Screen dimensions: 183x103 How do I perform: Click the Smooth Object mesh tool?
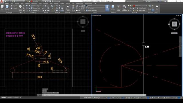tap(20, 8)
